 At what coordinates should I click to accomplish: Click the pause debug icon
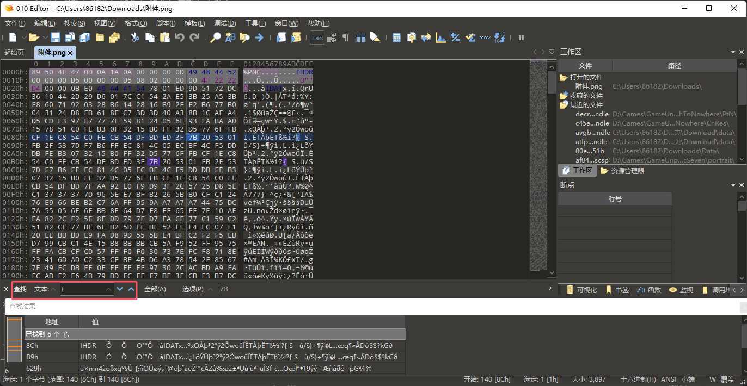pyautogui.click(x=521, y=38)
